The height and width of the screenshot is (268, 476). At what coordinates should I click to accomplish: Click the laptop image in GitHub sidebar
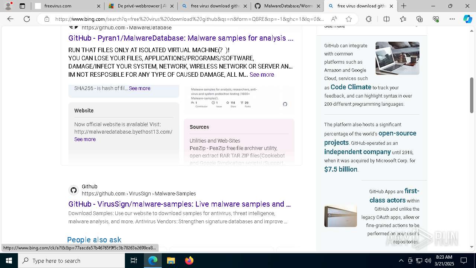398,58
